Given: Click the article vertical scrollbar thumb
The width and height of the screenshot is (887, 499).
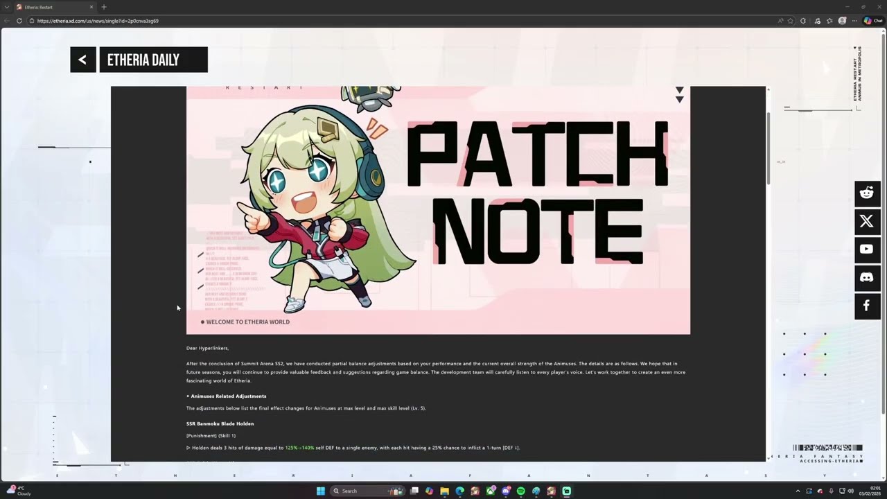Looking at the screenshot, I should tap(768, 148).
